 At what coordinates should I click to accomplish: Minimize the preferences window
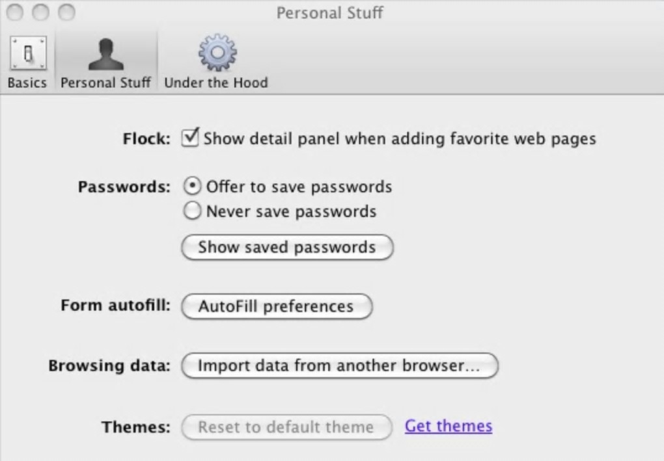point(40,12)
